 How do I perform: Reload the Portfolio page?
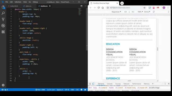point(99,8)
